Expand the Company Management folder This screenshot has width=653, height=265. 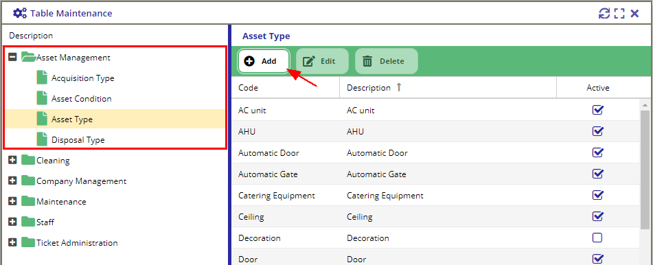(x=13, y=181)
